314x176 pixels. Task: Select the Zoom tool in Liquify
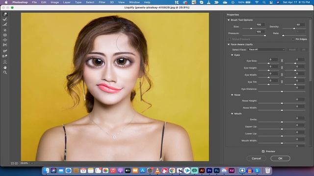pyautogui.click(x=5, y=72)
